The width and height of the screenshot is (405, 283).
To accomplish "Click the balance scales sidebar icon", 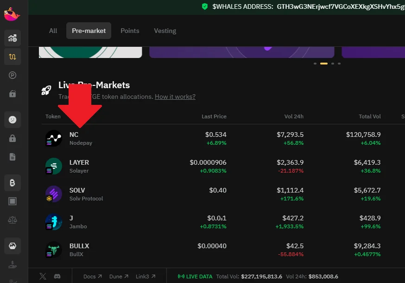I will coord(13,220).
